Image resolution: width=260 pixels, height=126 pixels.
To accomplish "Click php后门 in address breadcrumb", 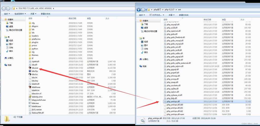I will coord(157,10).
